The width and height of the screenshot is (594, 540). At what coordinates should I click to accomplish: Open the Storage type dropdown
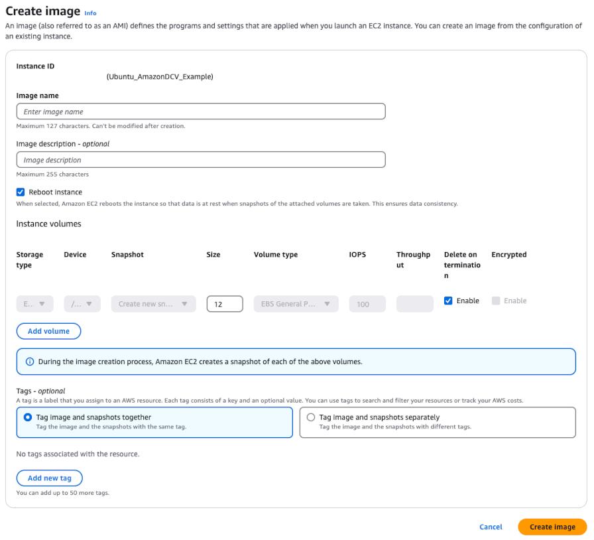pos(34,304)
